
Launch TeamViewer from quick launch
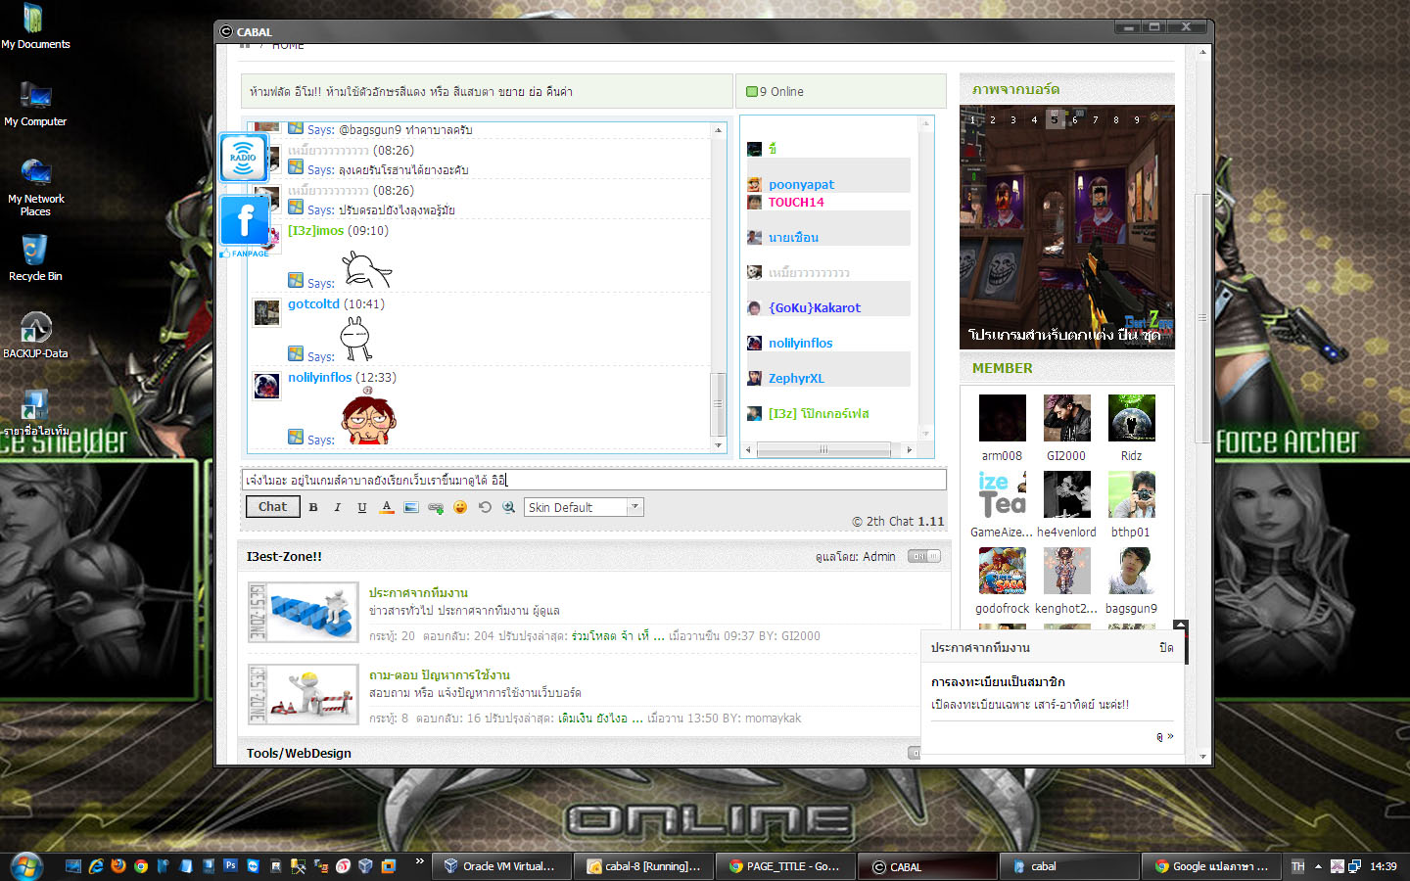point(254,866)
